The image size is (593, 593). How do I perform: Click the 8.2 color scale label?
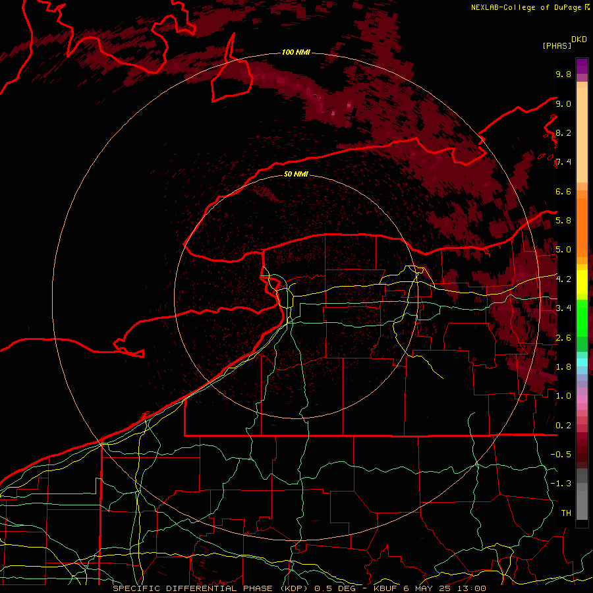tap(563, 132)
